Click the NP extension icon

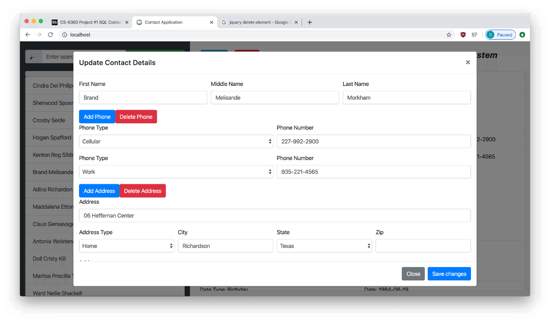pos(474,35)
